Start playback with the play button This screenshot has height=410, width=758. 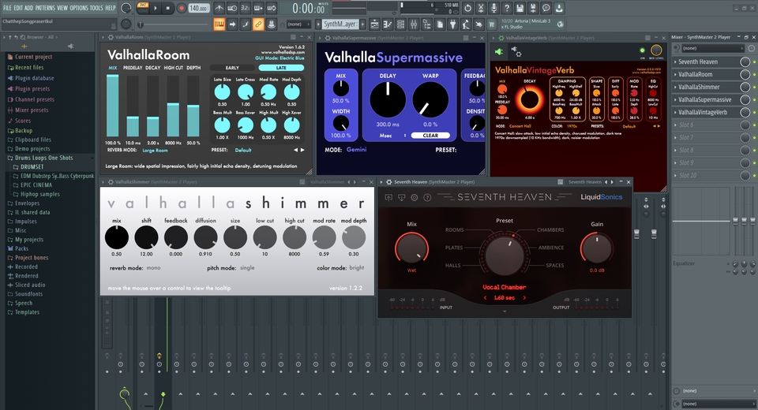coord(156,8)
